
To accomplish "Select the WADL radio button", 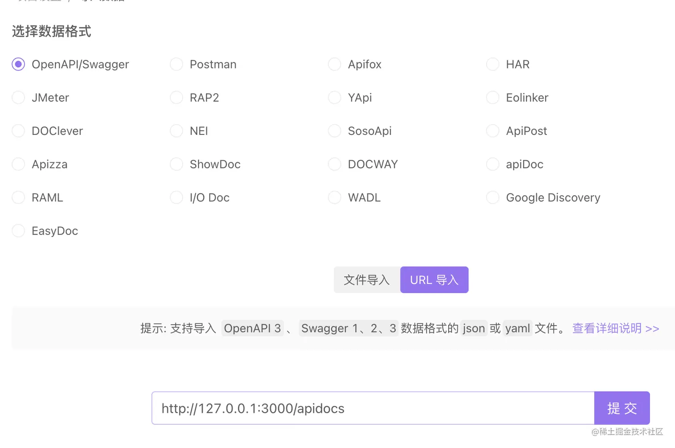I will [x=334, y=197].
